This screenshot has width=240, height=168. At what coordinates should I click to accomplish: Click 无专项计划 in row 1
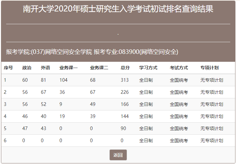(212, 80)
